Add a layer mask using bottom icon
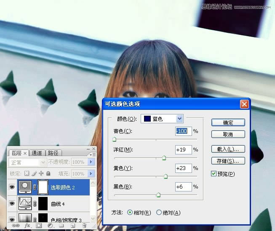 click(x=39, y=226)
